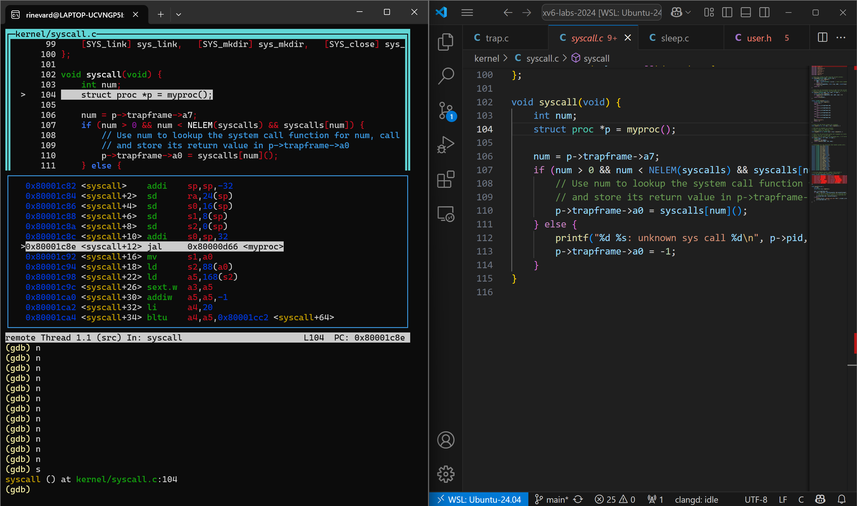Screen dimensions: 857x506
Task: Open the Extensions view
Action: 446,179
